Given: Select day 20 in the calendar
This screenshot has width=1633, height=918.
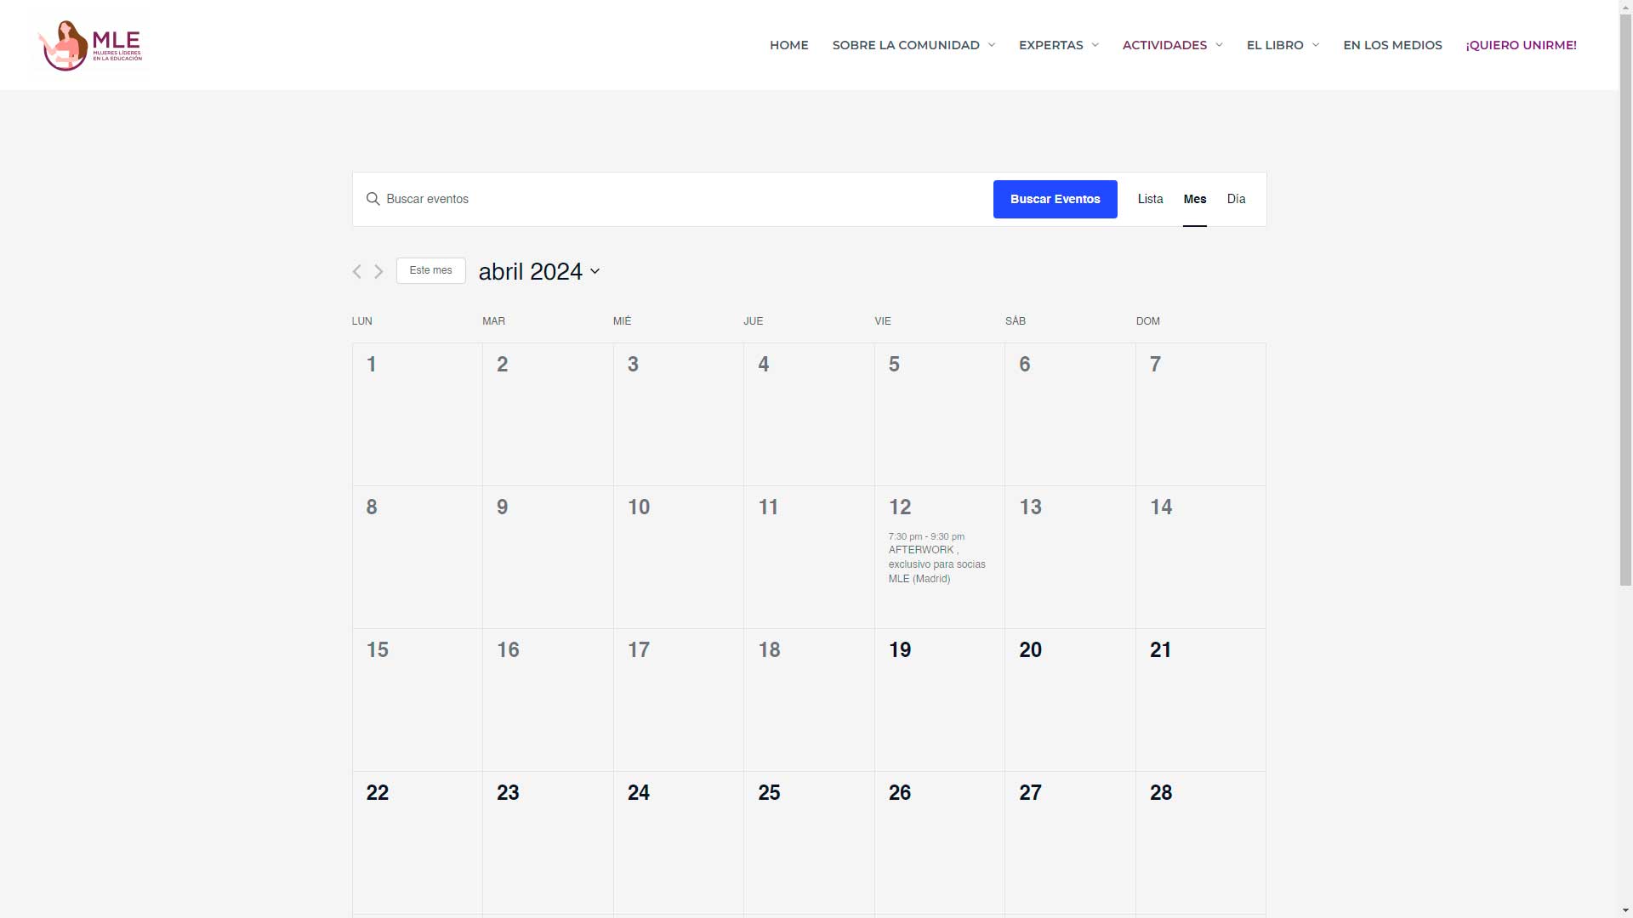Looking at the screenshot, I should click(1030, 650).
